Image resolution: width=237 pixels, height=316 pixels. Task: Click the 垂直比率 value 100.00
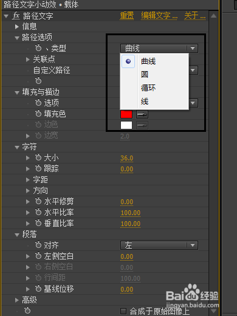pyautogui.click(x=131, y=224)
